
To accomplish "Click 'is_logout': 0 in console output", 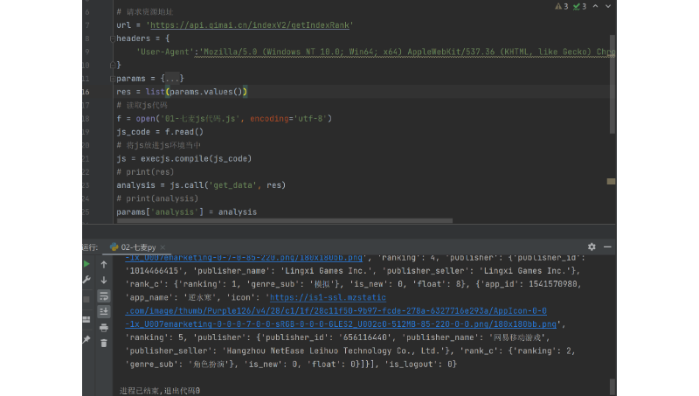I will point(421,365).
